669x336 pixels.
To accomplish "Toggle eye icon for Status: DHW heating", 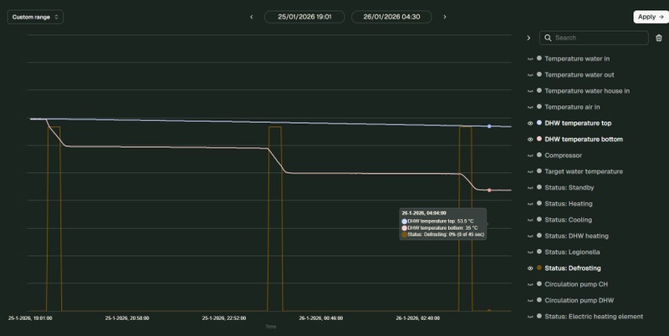I will (530, 236).
